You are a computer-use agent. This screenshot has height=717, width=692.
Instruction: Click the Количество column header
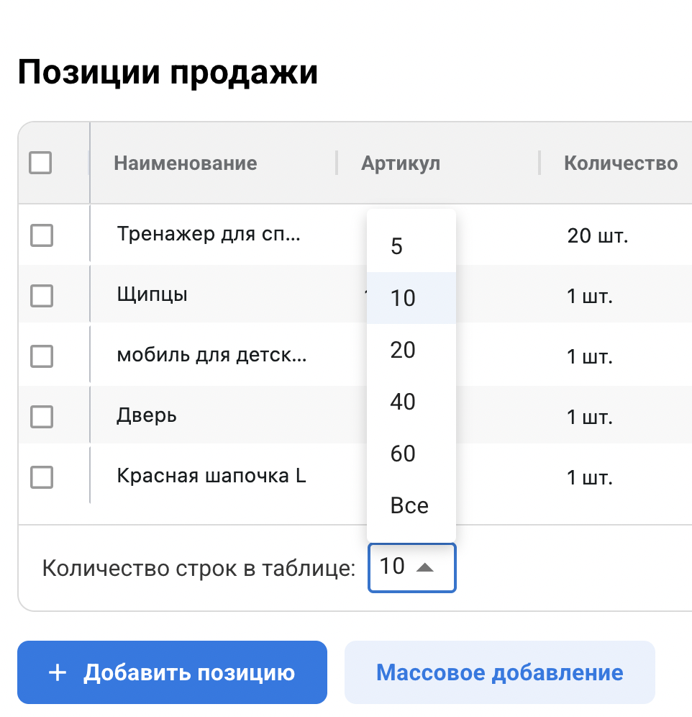620,163
